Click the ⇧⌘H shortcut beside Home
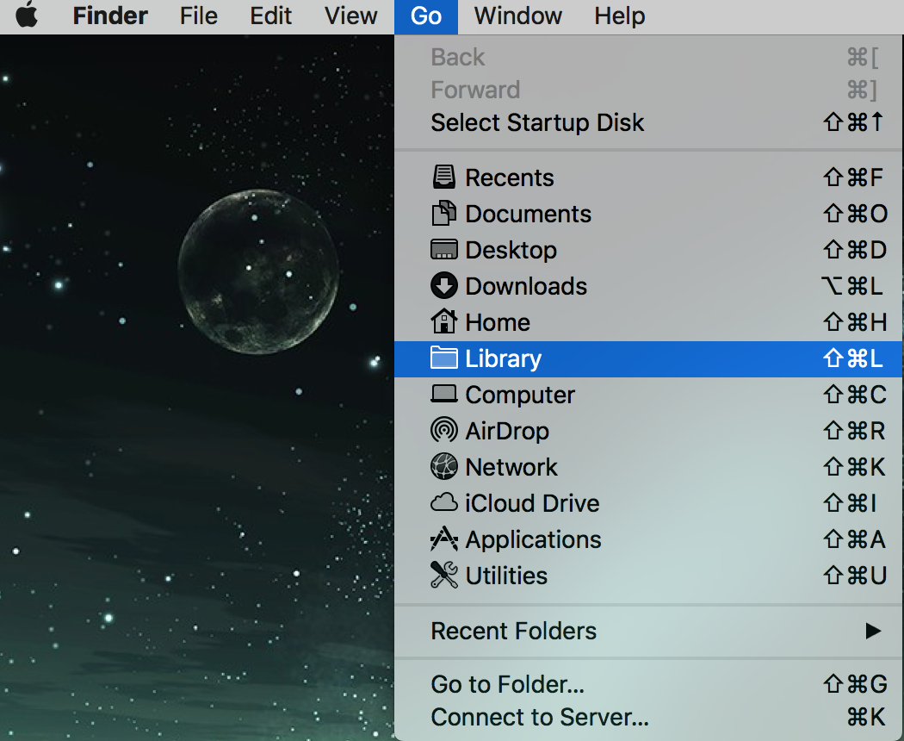The image size is (904, 741). click(x=855, y=322)
